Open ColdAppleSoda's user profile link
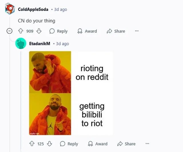 33,9
